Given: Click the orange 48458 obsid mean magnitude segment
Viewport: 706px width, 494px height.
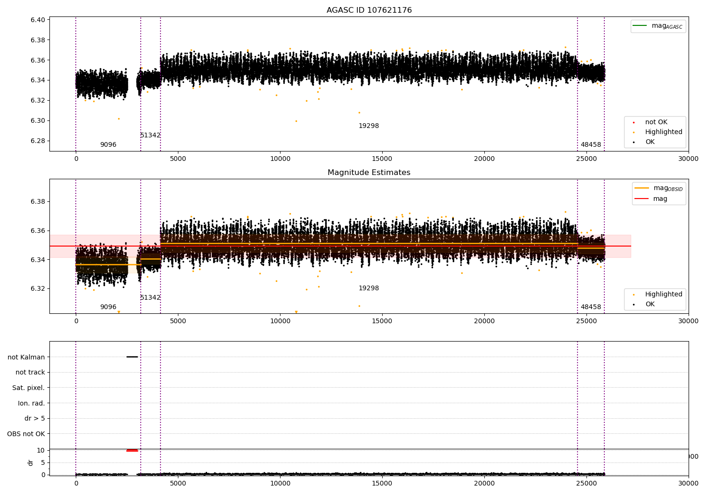Looking at the screenshot, I should (x=591, y=248).
